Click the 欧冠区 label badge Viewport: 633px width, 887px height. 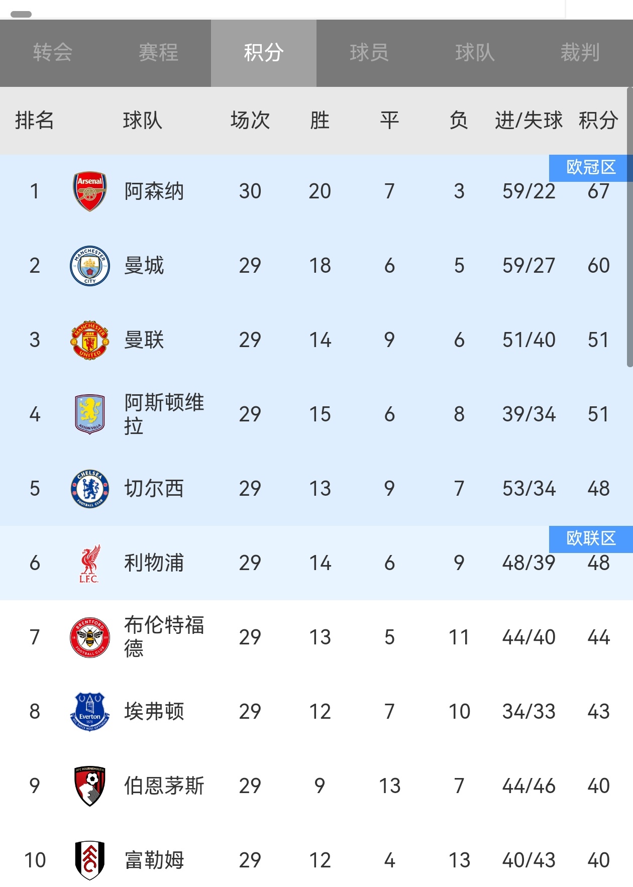pos(590,168)
